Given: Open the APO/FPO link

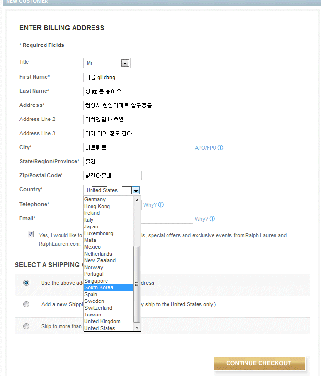Looking at the screenshot, I should pos(205,148).
